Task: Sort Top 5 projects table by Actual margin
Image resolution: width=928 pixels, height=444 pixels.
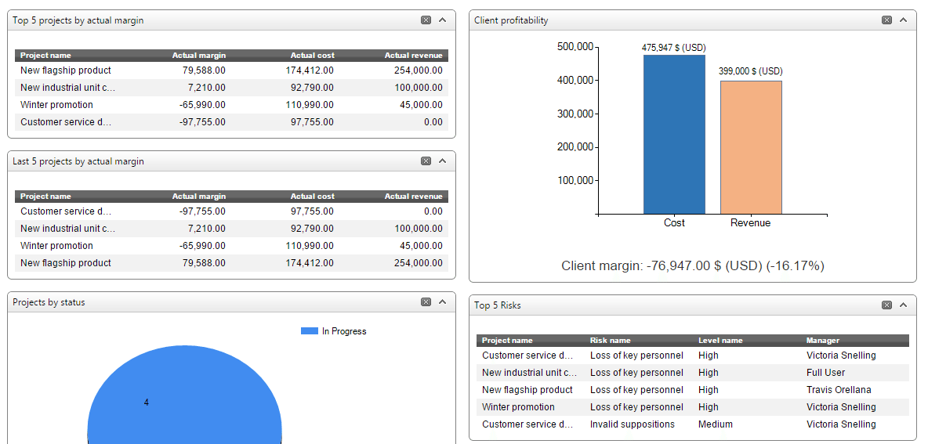Action: coord(199,56)
